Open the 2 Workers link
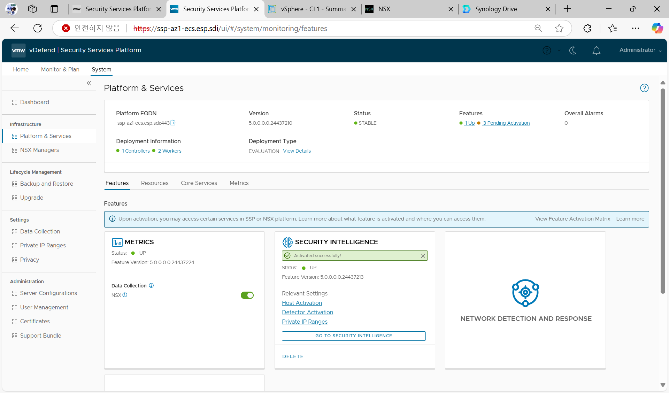The height and width of the screenshot is (393, 669). [169, 151]
